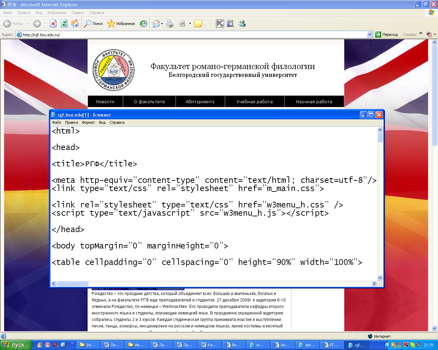
Task: Click the Notepad vertical scrollbar thumb
Action: (380, 137)
